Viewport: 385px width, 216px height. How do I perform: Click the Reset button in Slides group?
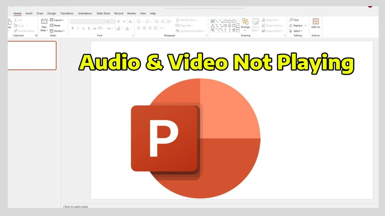coord(56,25)
